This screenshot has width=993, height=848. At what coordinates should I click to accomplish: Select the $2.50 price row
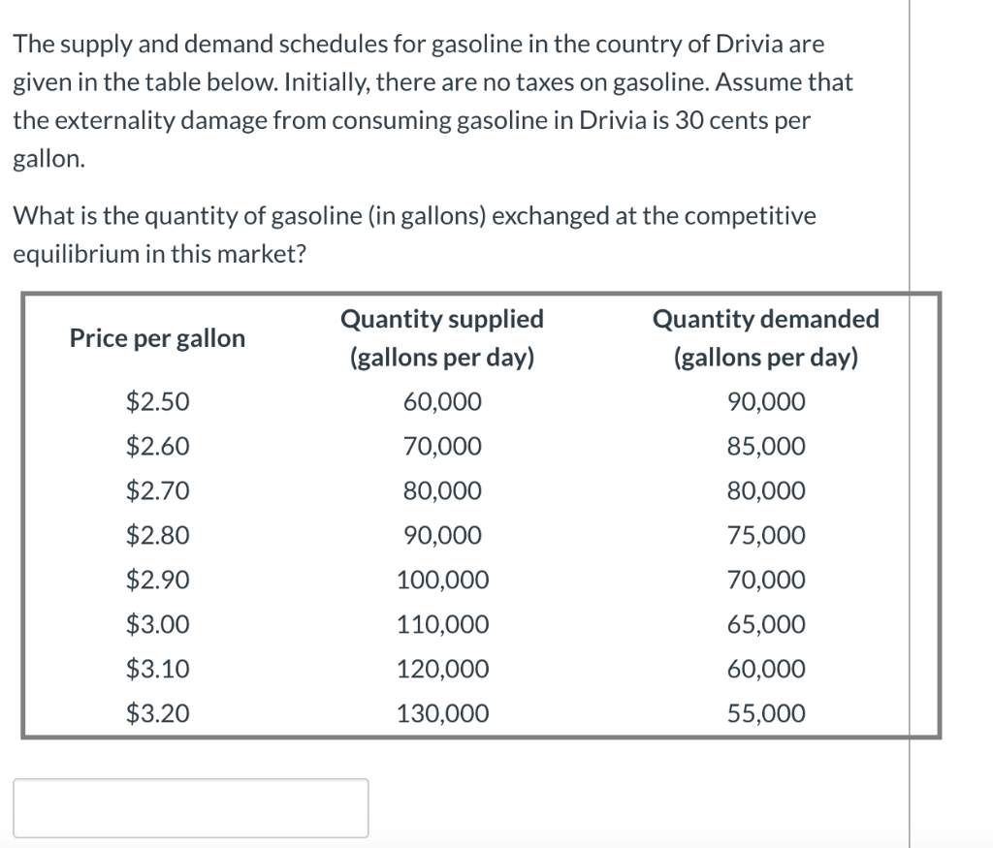click(157, 401)
